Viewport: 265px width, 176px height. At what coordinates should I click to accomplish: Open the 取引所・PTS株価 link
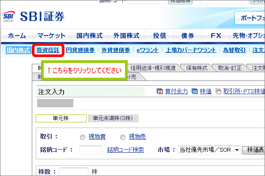[244, 91]
